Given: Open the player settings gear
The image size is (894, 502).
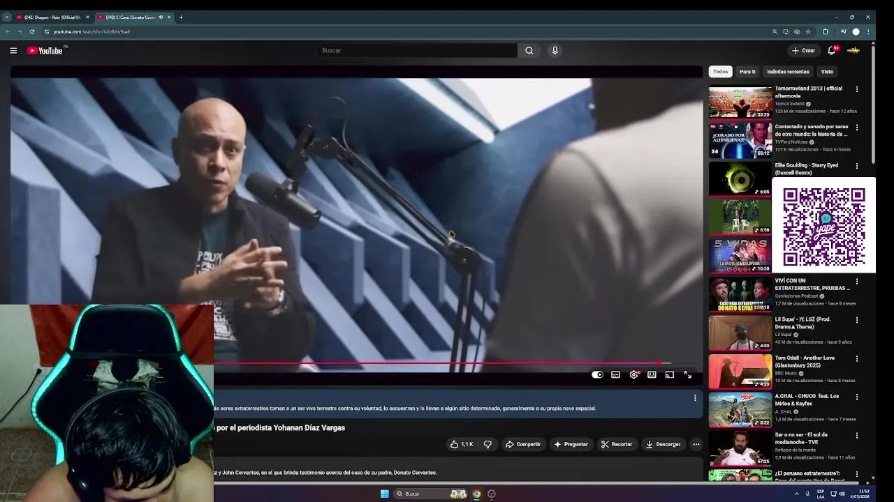Looking at the screenshot, I should [633, 374].
